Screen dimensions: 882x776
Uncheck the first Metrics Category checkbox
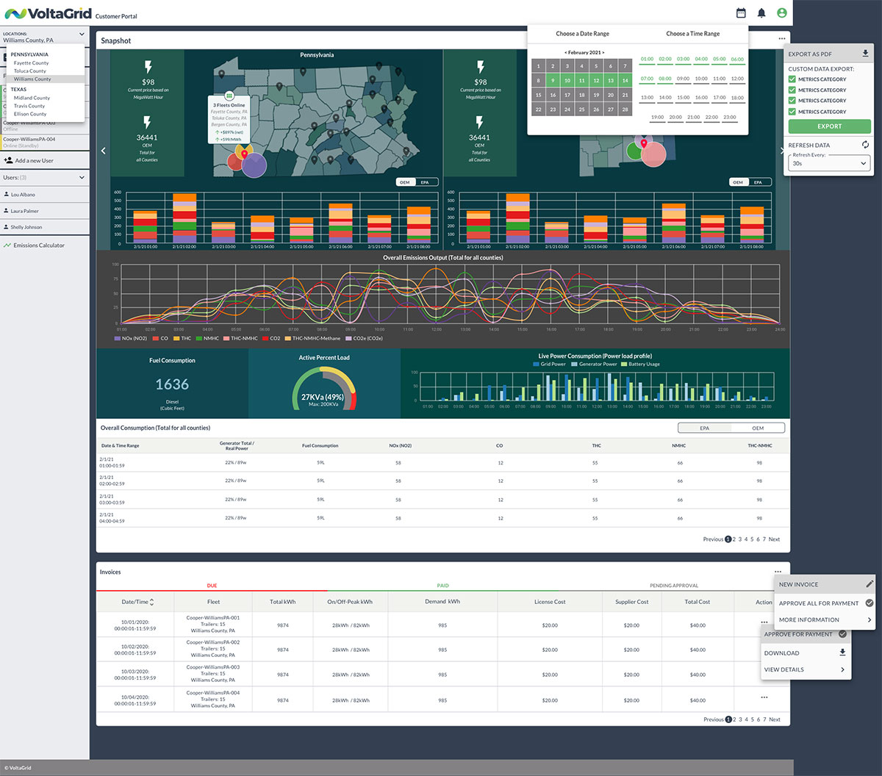(792, 79)
